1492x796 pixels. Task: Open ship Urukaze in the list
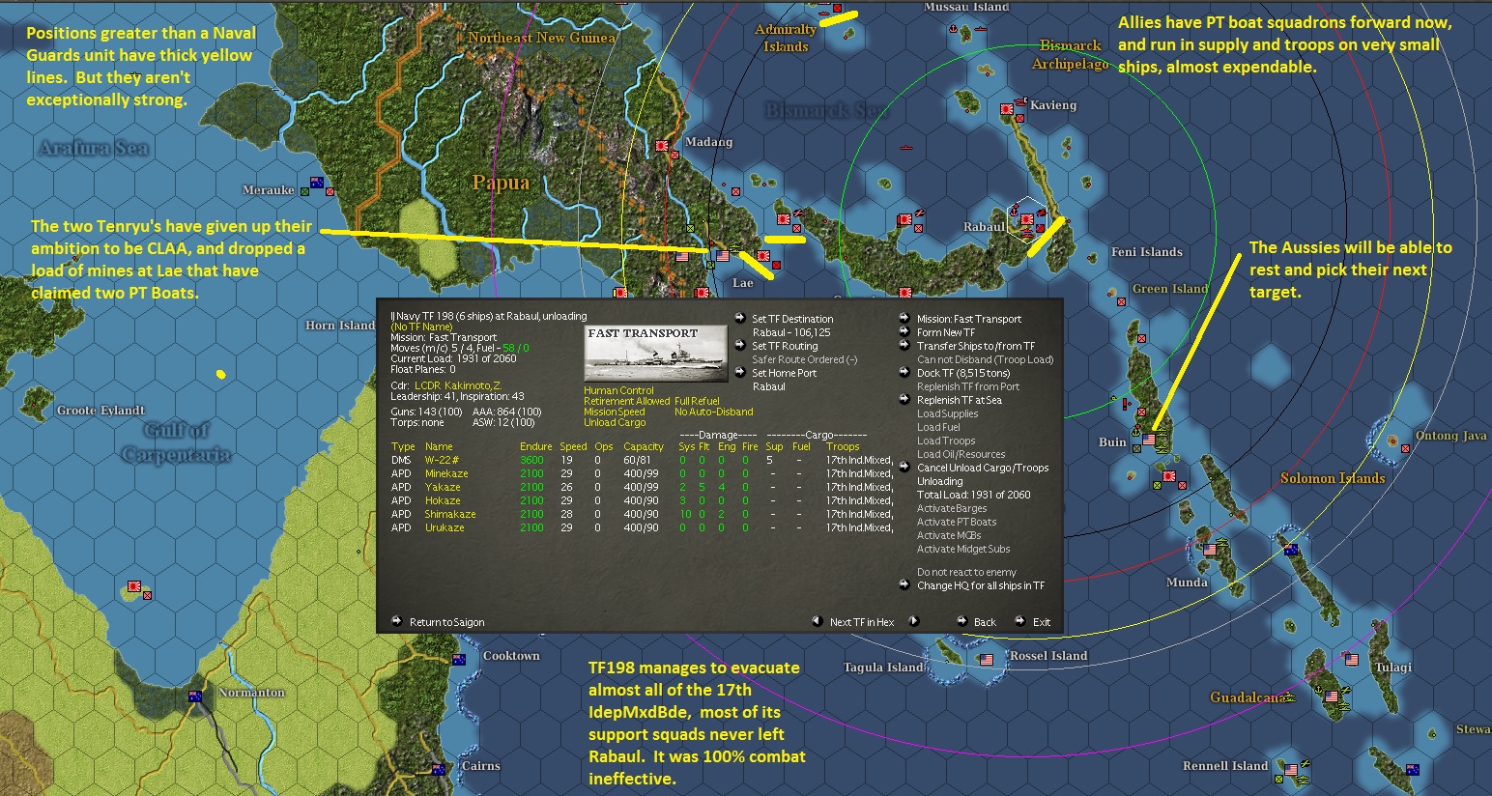445,527
